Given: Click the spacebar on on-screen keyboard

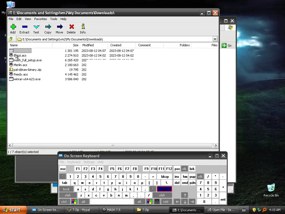Looking at the screenshot, I should point(112,202).
